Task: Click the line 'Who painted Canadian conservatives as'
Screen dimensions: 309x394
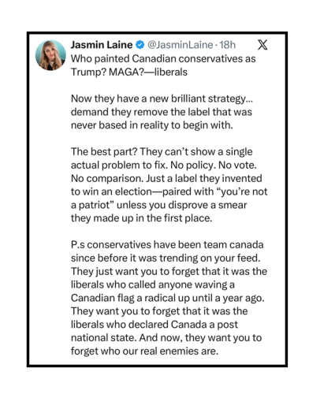Action: tap(163, 59)
